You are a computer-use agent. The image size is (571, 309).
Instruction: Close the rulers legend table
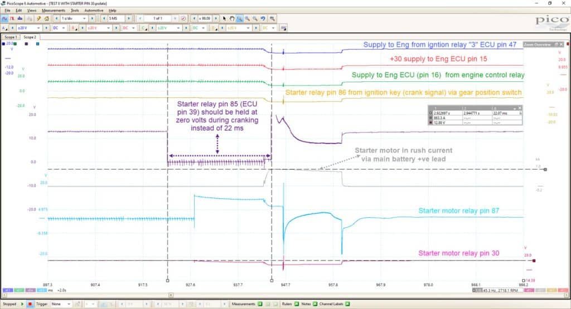click(520, 108)
